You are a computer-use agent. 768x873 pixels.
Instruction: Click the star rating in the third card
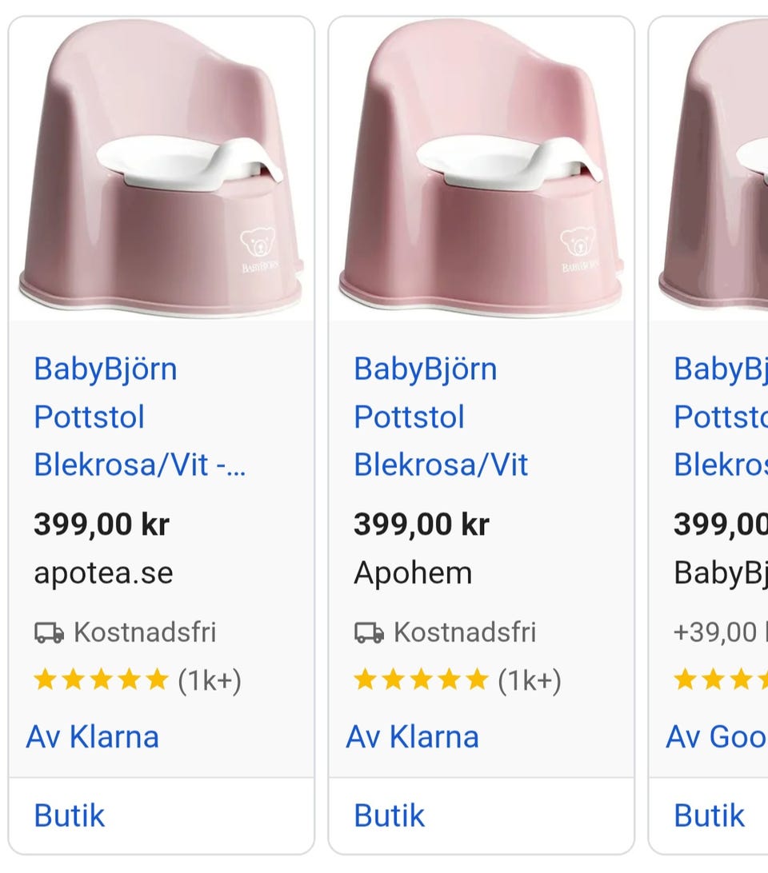coord(720,680)
